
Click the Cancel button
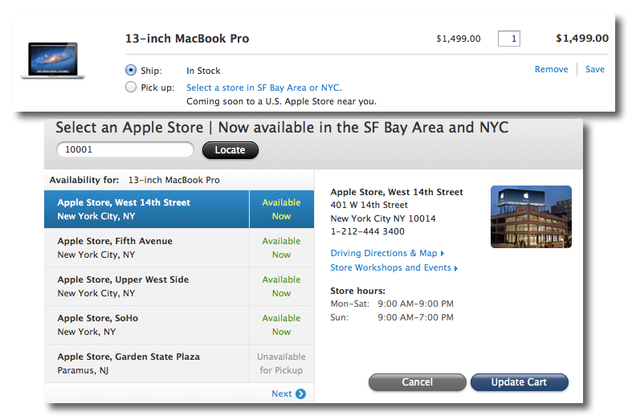pyautogui.click(x=418, y=382)
